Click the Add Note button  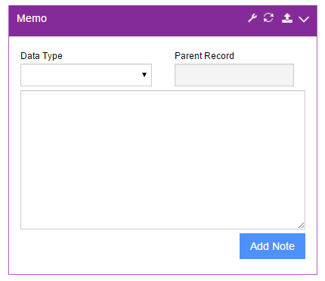click(272, 246)
